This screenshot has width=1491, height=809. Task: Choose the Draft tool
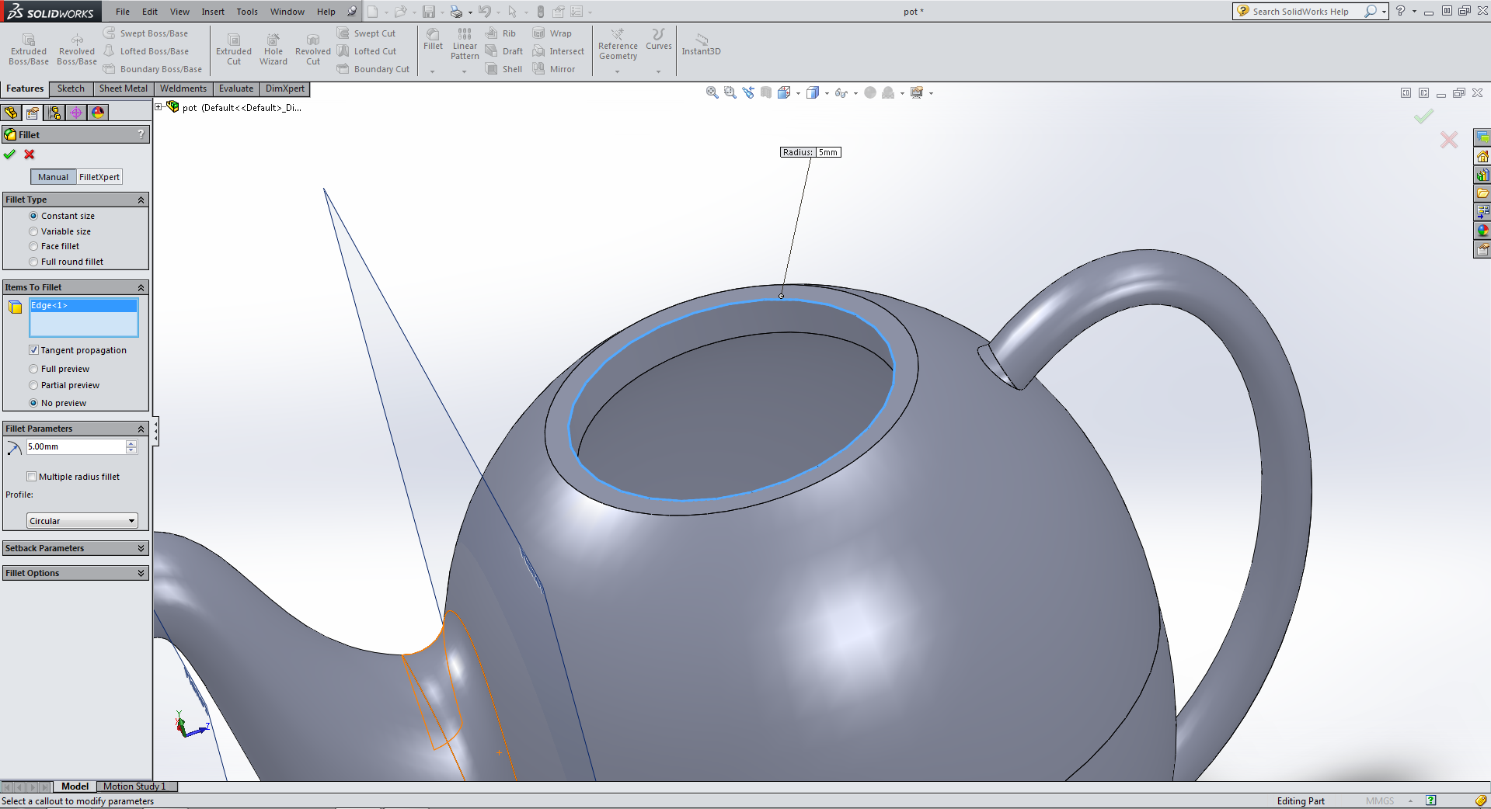point(504,51)
